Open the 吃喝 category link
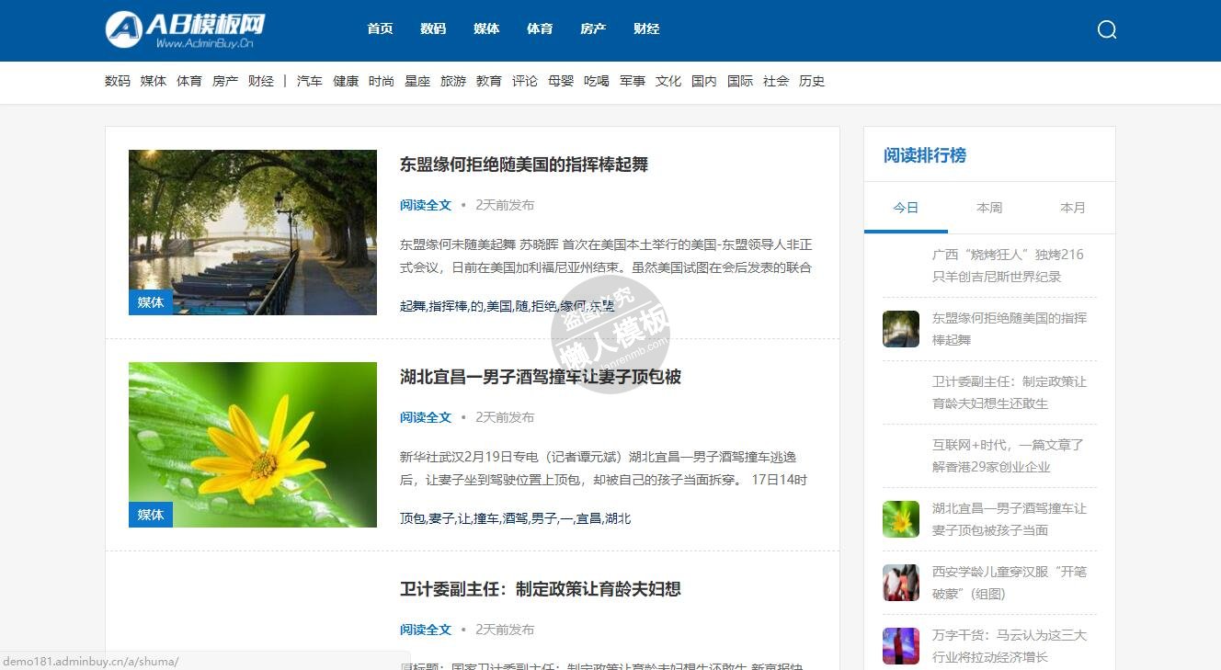The image size is (1221, 670). pyautogui.click(x=597, y=81)
